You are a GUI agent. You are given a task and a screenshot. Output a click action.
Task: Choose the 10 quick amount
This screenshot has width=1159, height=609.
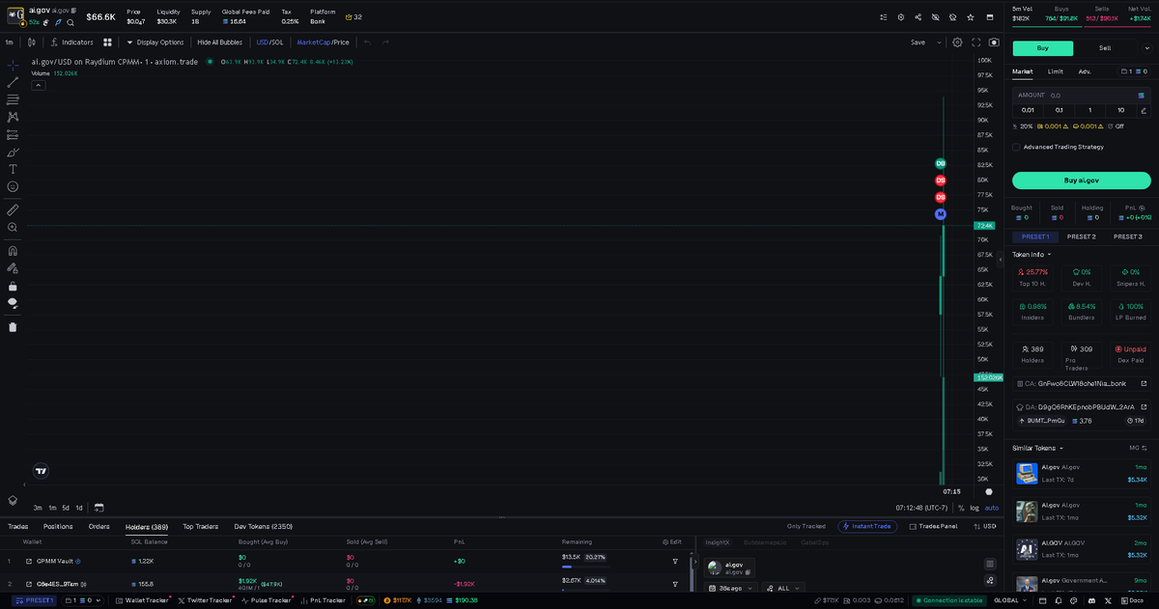(x=1120, y=110)
